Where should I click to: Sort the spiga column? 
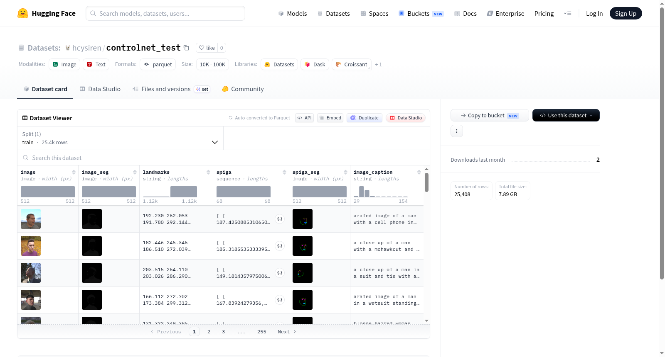click(x=284, y=172)
